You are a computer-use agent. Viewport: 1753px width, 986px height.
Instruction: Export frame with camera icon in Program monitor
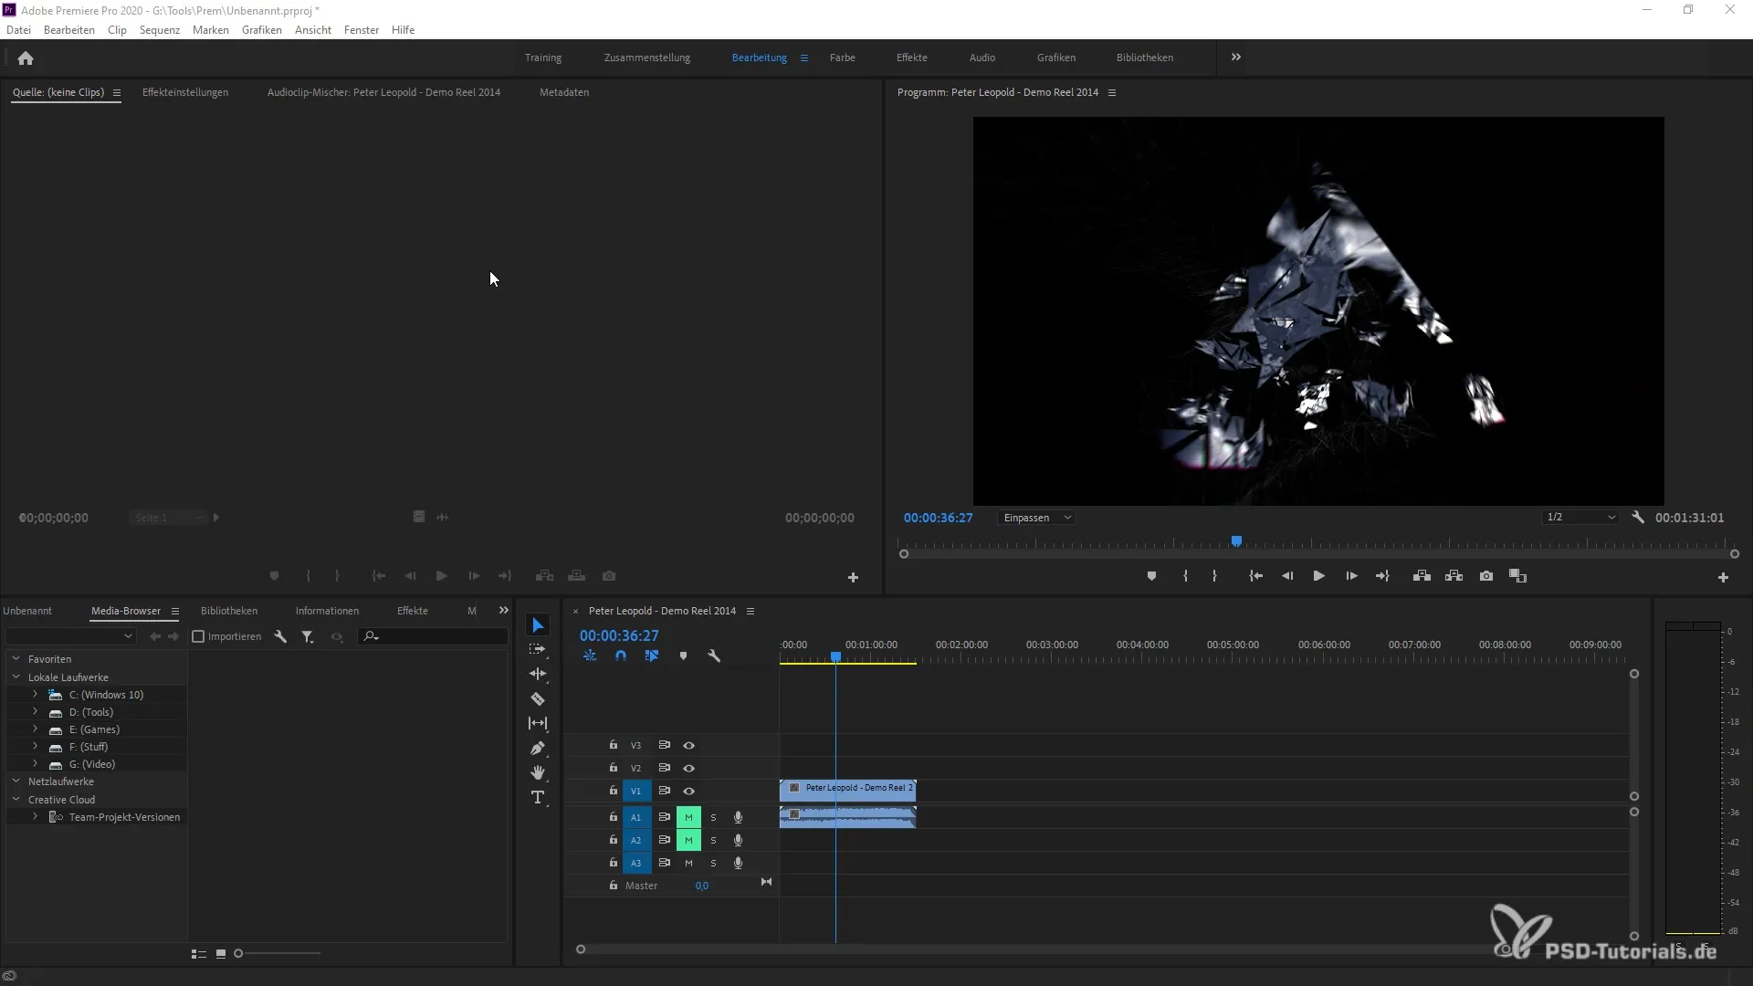1486,576
